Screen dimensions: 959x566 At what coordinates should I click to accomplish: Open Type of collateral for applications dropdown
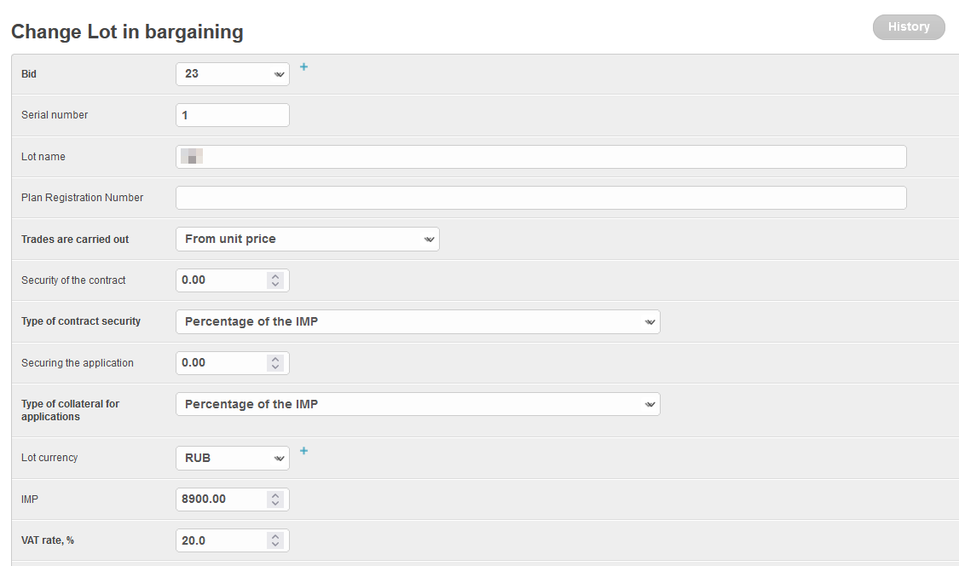[x=418, y=404]
